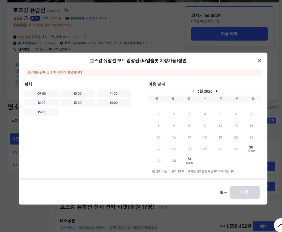This screenshot has width=282, height=232.
Task: Click the 지금 4월 6일 예약하기 tag
Action: click(92, 228)
